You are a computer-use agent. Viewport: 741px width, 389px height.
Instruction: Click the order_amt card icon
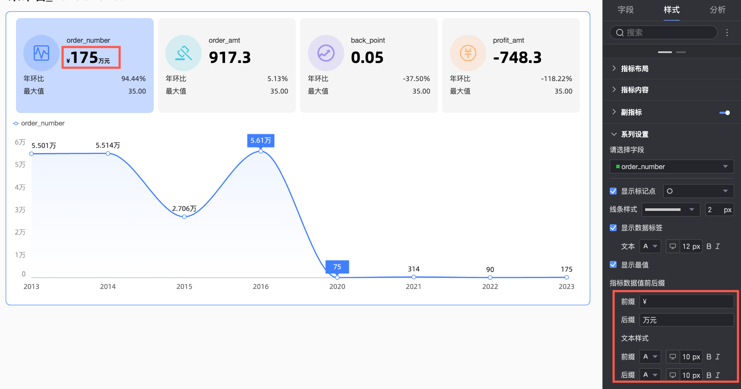(x=184, y=53)
